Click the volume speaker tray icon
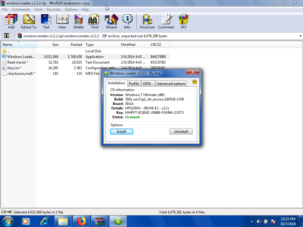Screen dimensions: 303x227 (x=259, y=221)
